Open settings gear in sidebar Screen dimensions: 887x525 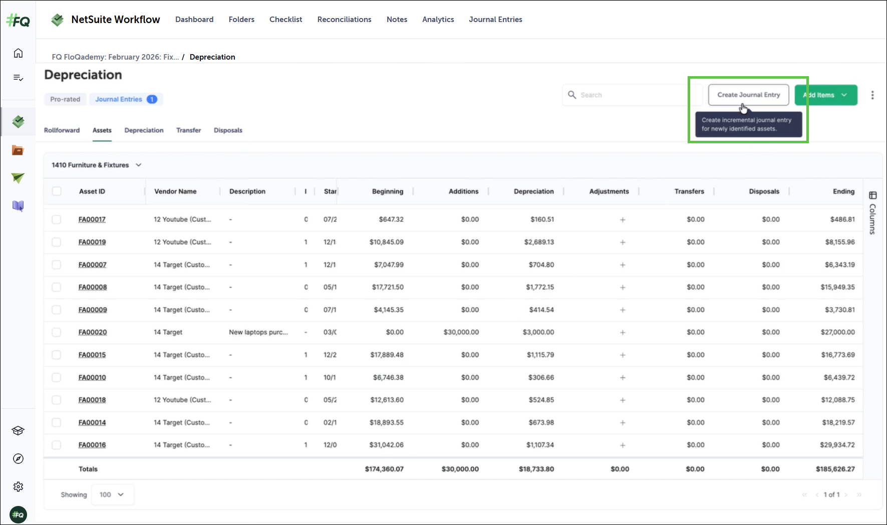[18, 486]
